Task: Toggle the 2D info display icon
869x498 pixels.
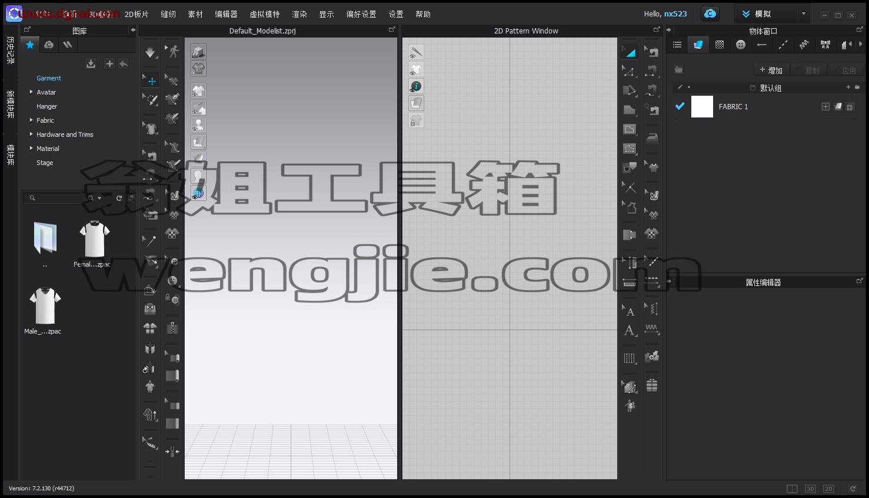Action: (416, 86)
